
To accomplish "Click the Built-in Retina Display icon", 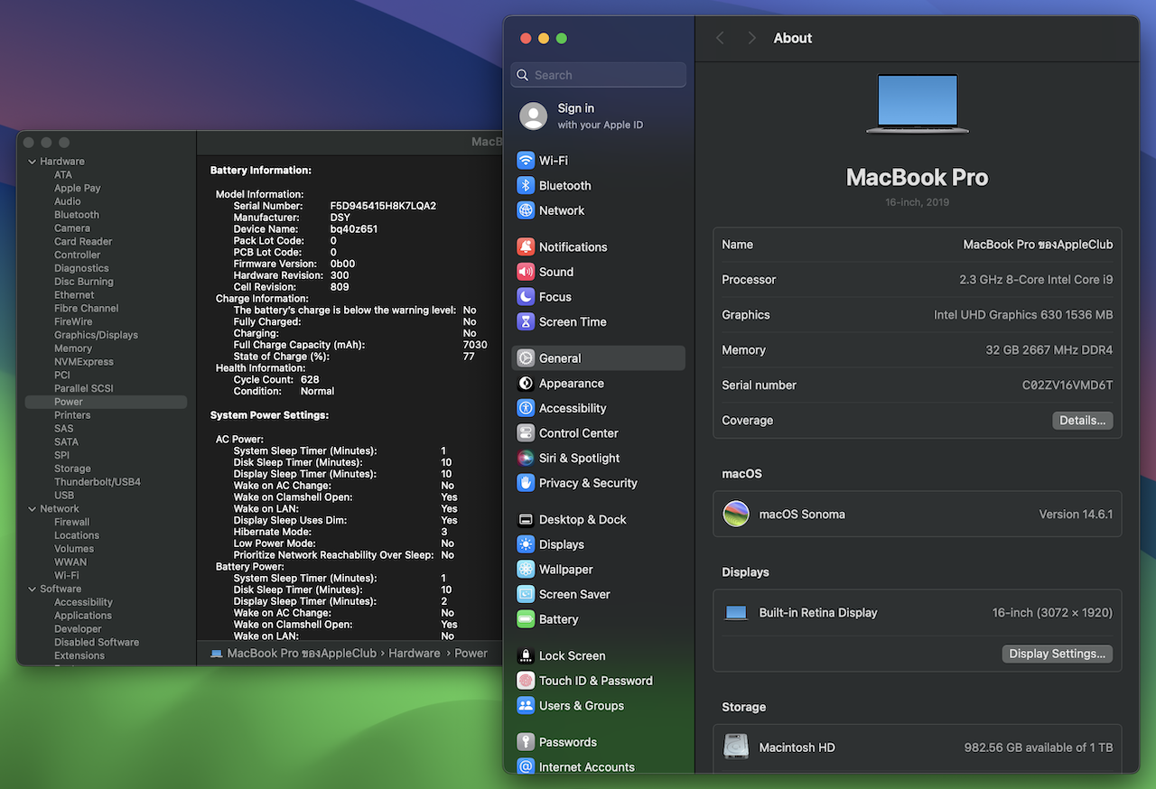I will pyautogui.click(x=736, y=613).
